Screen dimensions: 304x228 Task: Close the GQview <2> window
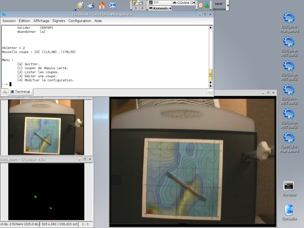90,159
